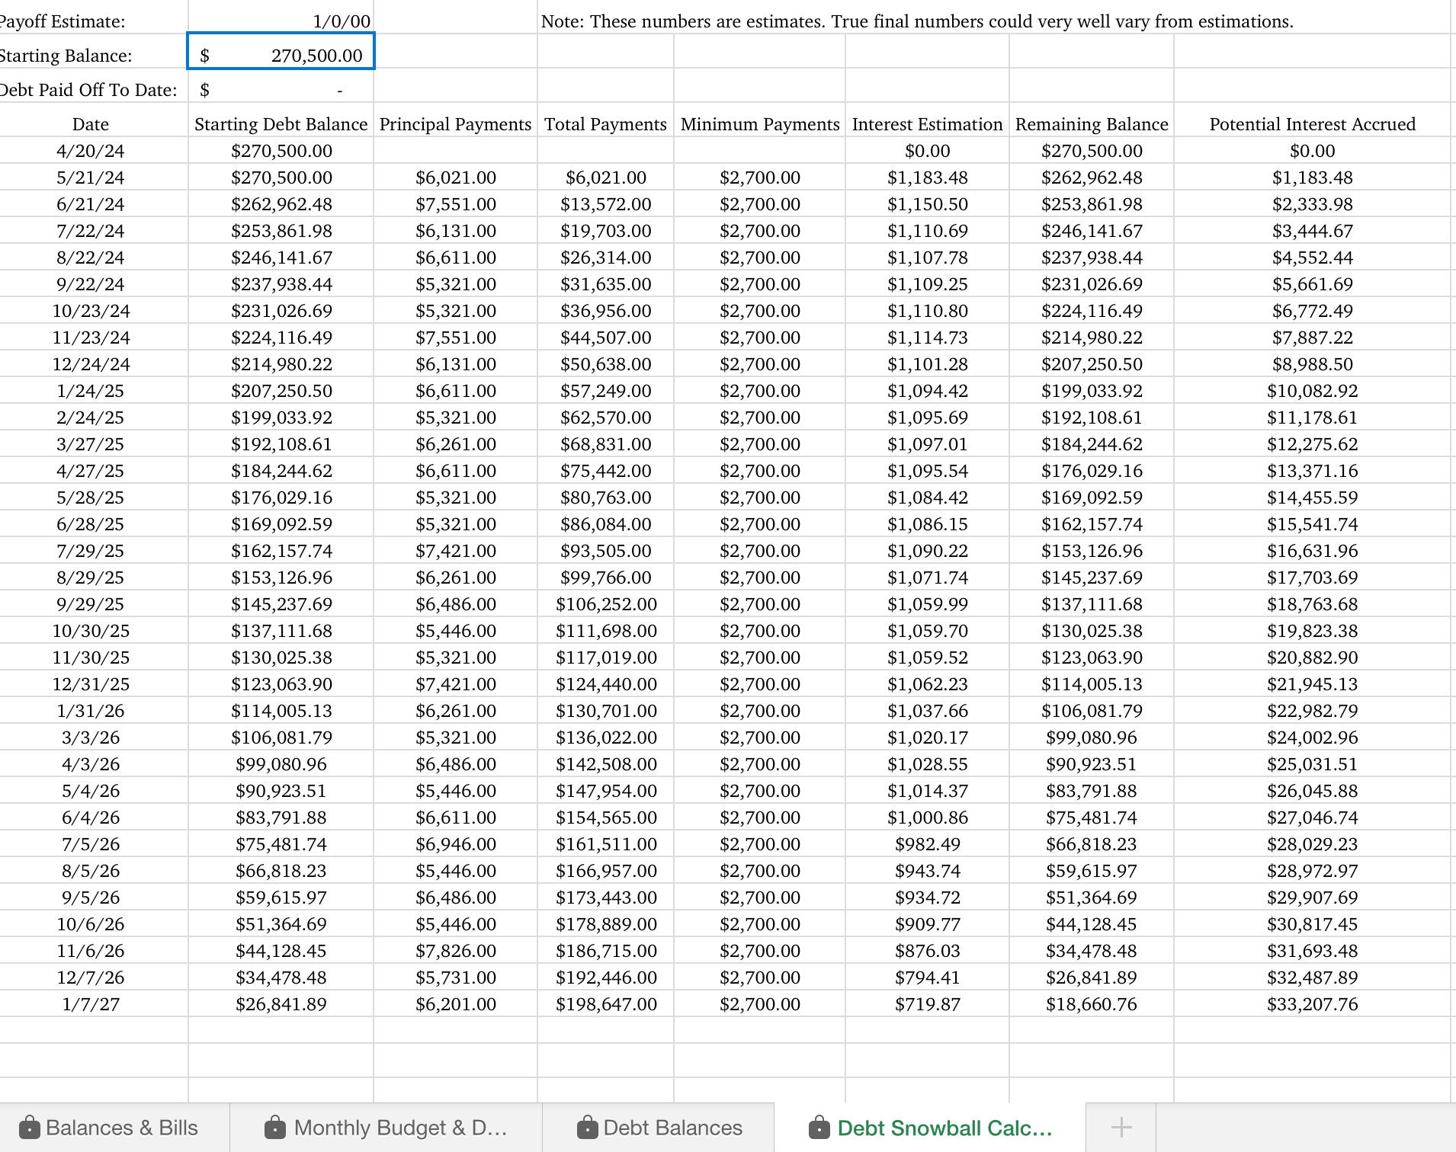Image resolution: width=1456 pixels, height=1152 pixels.
Task: Select the Remaining Balance column header
Action: point(1092,123)
